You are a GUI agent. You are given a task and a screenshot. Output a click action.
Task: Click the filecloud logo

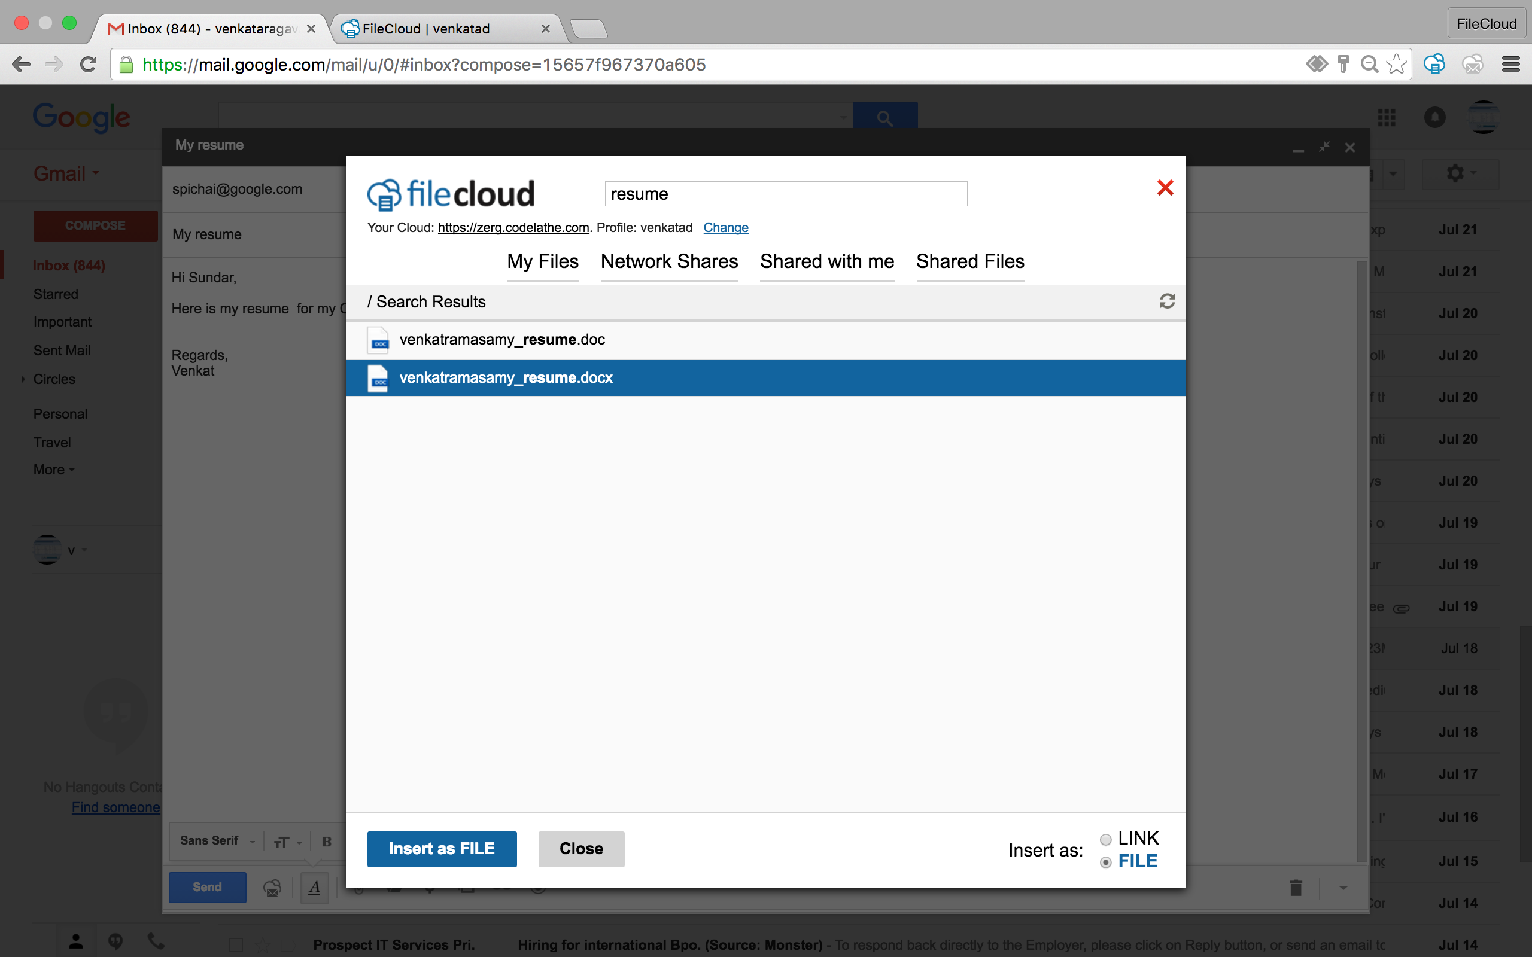451,194
